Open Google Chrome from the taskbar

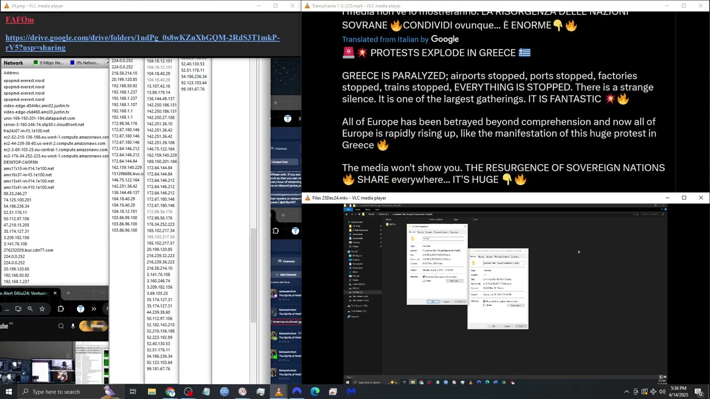click(170, 392)
